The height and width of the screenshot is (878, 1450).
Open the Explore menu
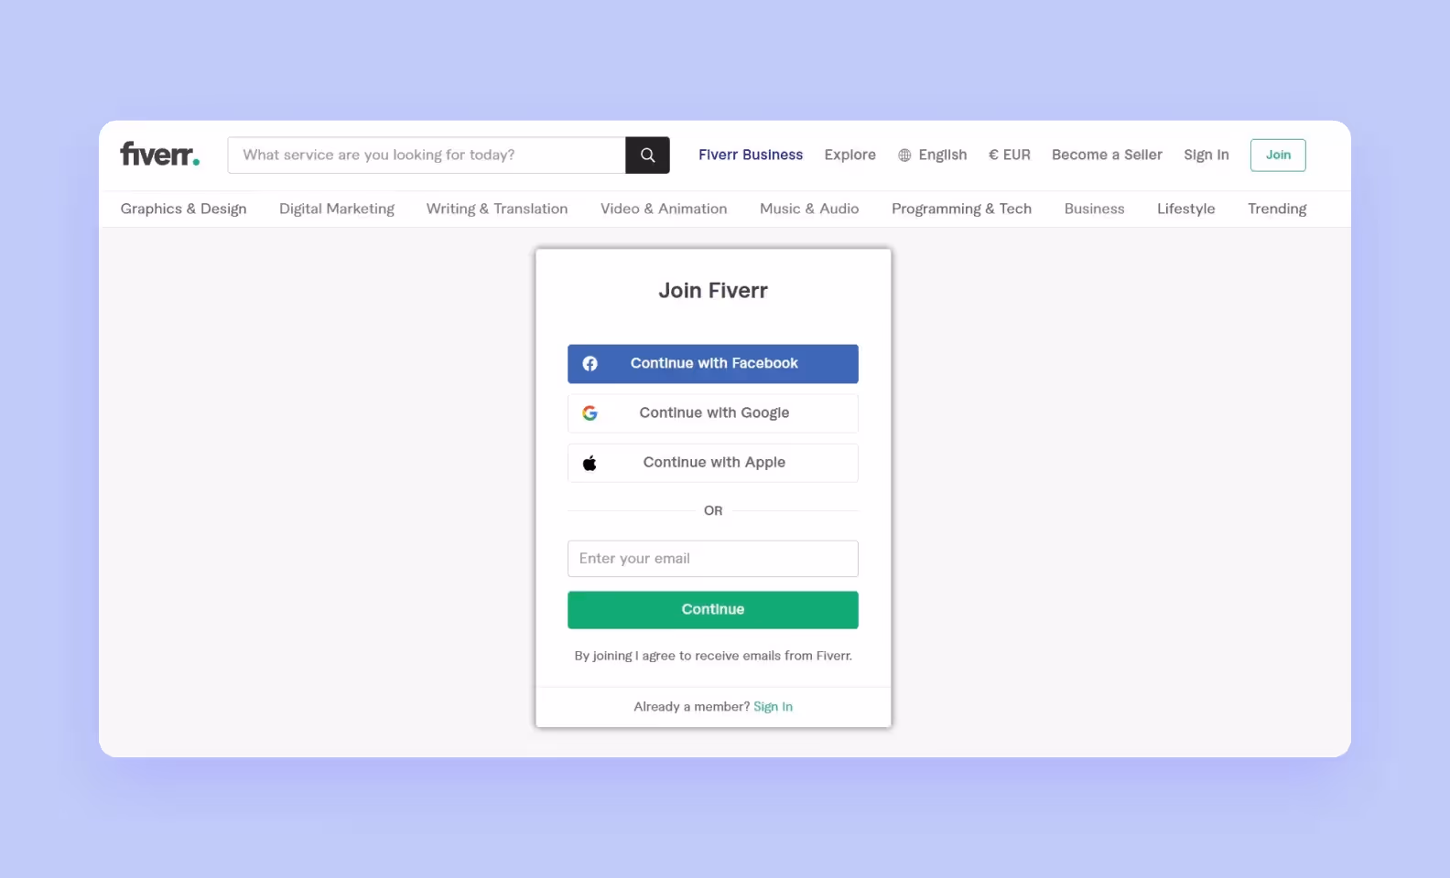point(849,155)
